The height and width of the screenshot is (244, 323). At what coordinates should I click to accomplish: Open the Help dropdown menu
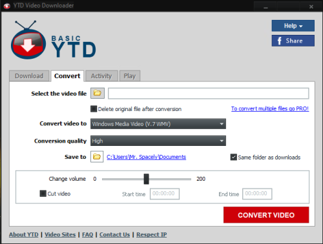[293, 26]
